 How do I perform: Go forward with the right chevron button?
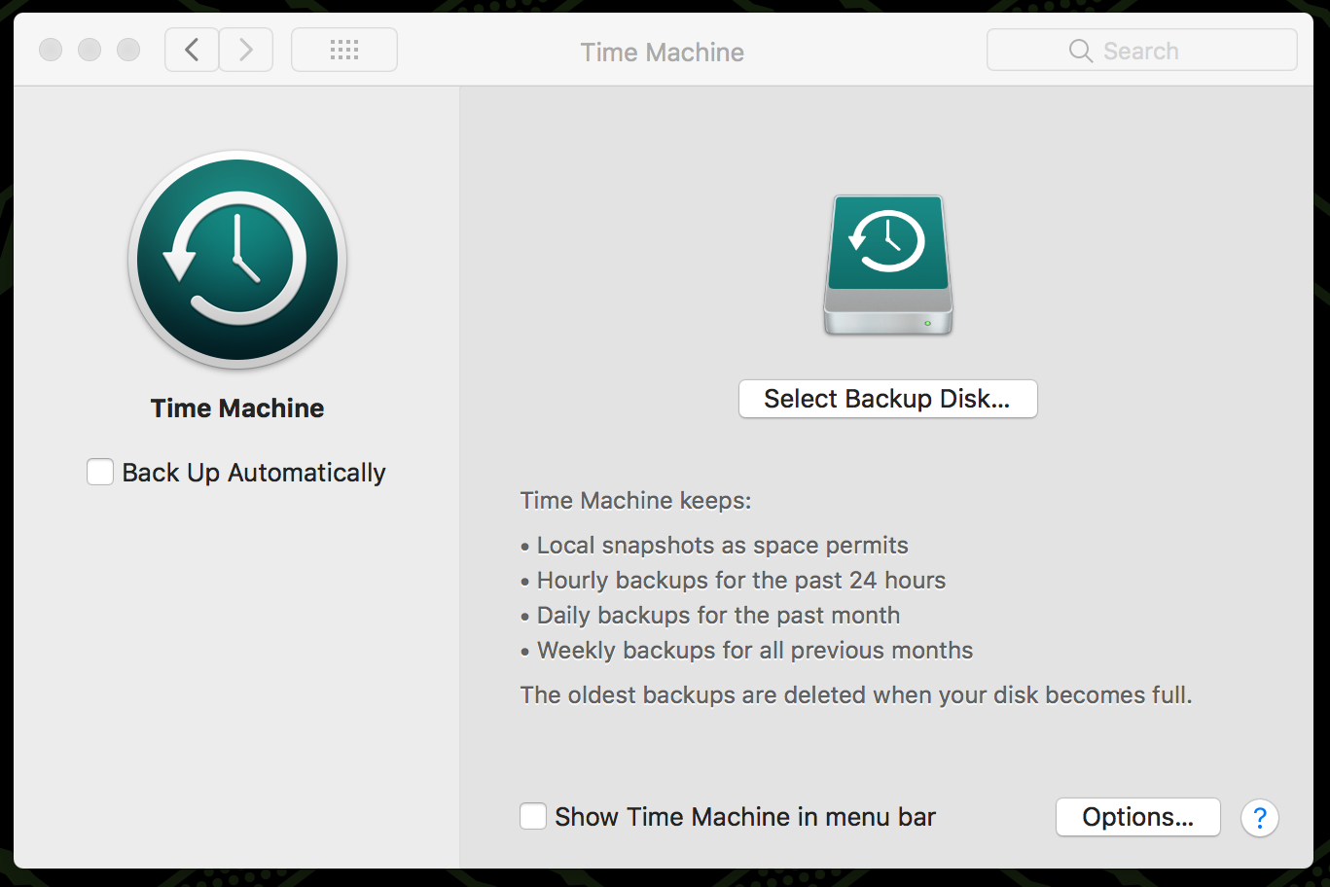(246, 50)
